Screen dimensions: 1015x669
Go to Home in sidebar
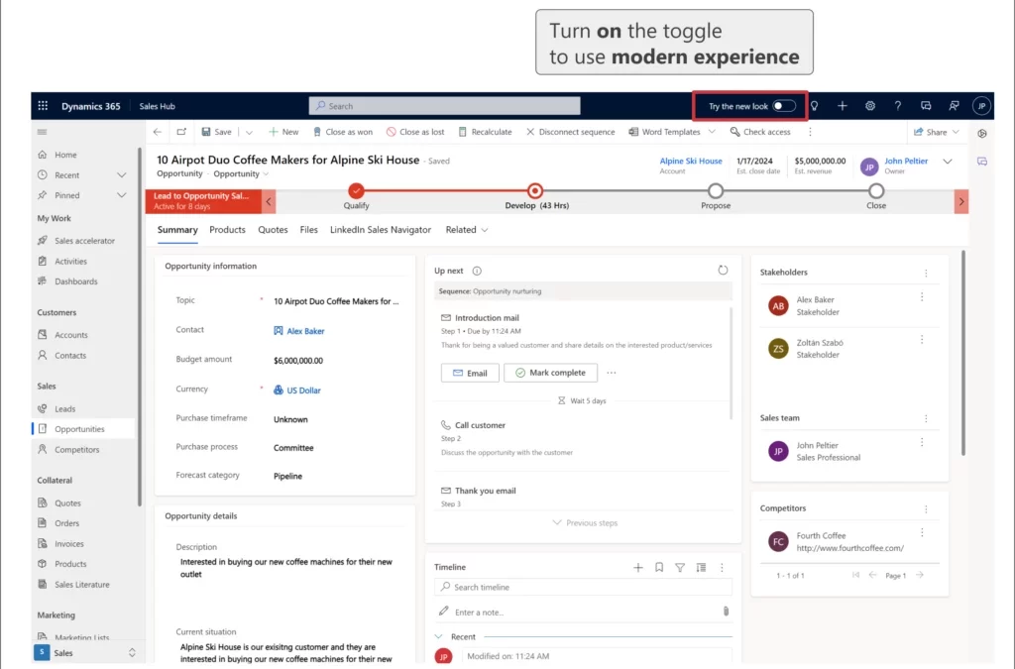(x=65, y=156)
